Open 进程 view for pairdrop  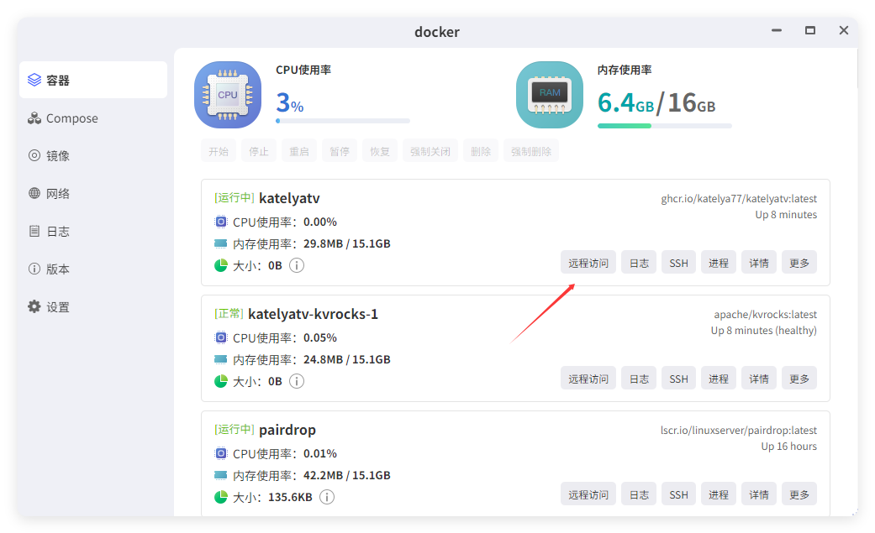(x=719, y=494)
